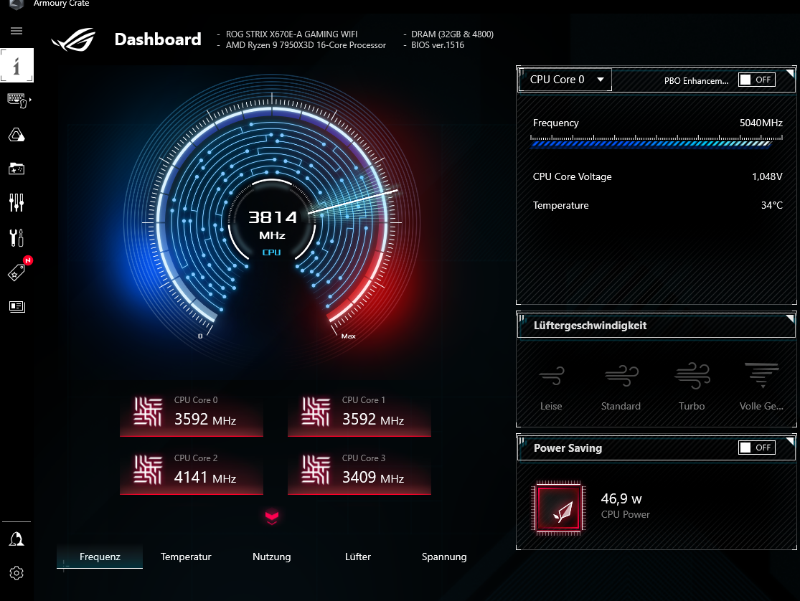Click the 5040MHz frequency value

click(x=761, y=123)
